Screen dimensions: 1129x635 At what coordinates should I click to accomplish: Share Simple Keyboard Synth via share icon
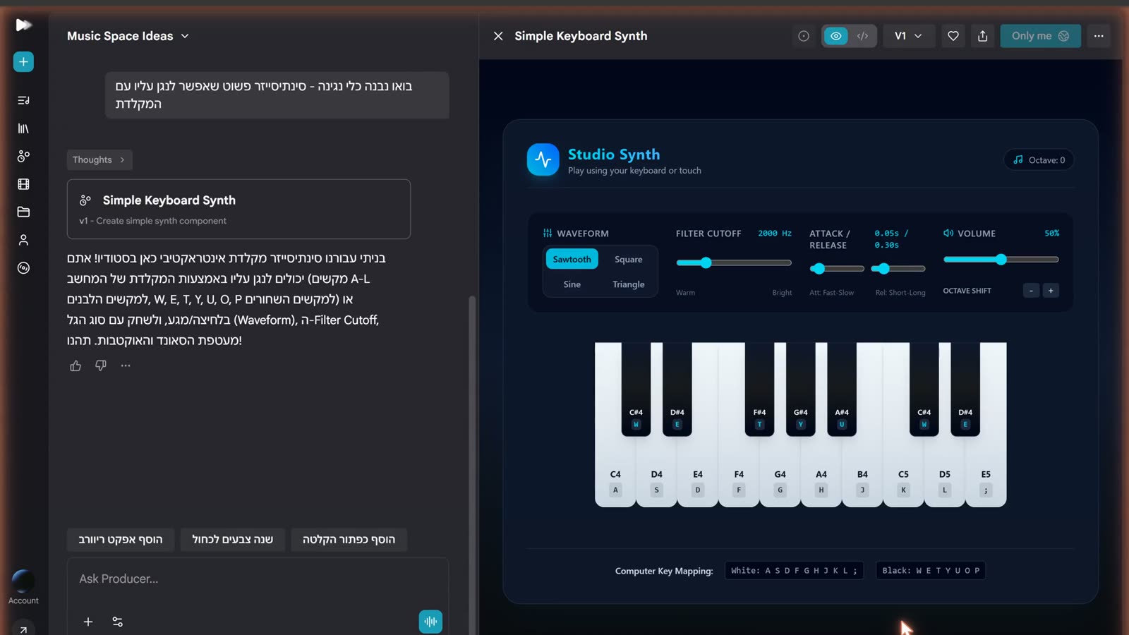coord(983,36)
